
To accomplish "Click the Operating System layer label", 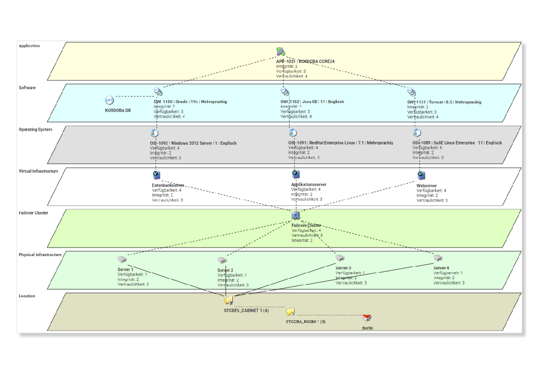I will click(36, 129).
